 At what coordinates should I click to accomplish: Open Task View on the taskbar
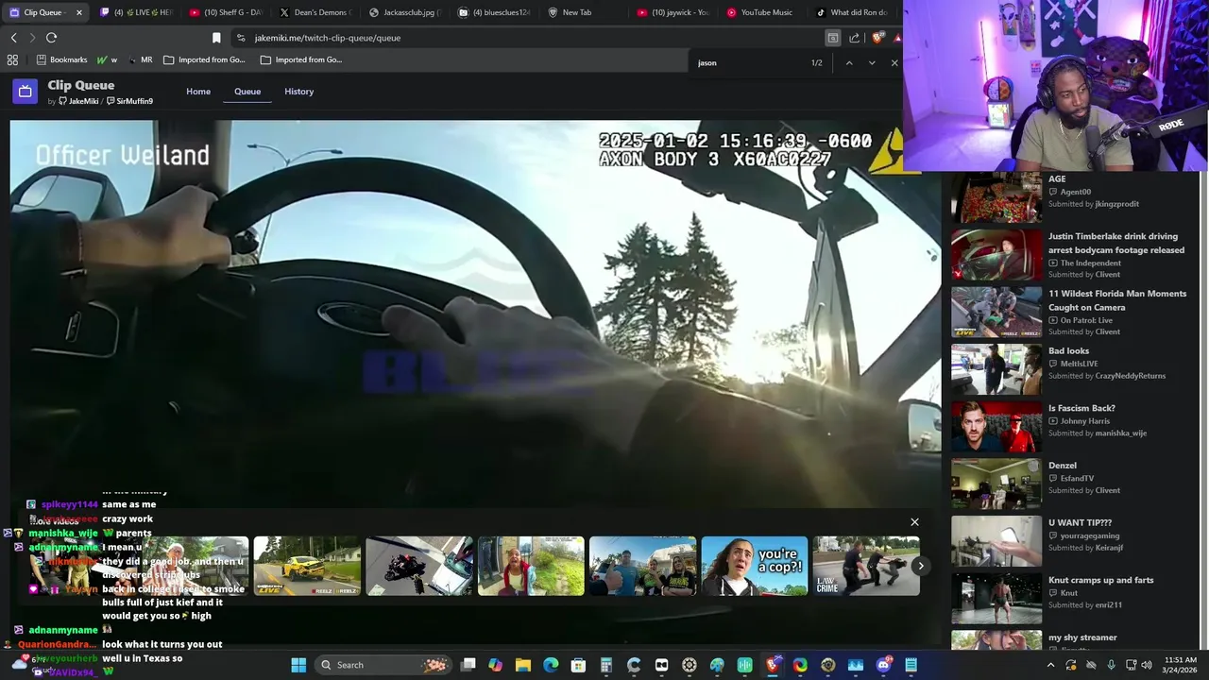click(x=468, y=665)
